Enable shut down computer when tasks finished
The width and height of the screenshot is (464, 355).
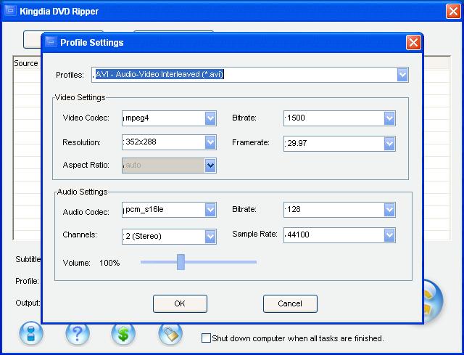(x=206, y=338)
